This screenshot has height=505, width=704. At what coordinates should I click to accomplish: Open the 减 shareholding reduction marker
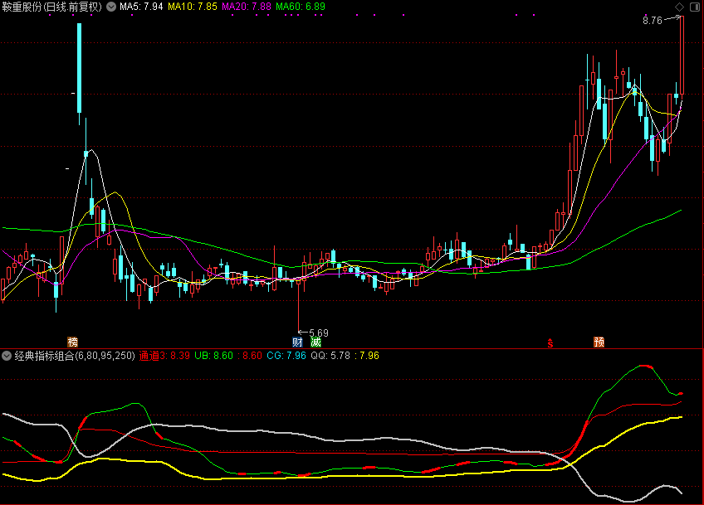[x=315, y=342]
